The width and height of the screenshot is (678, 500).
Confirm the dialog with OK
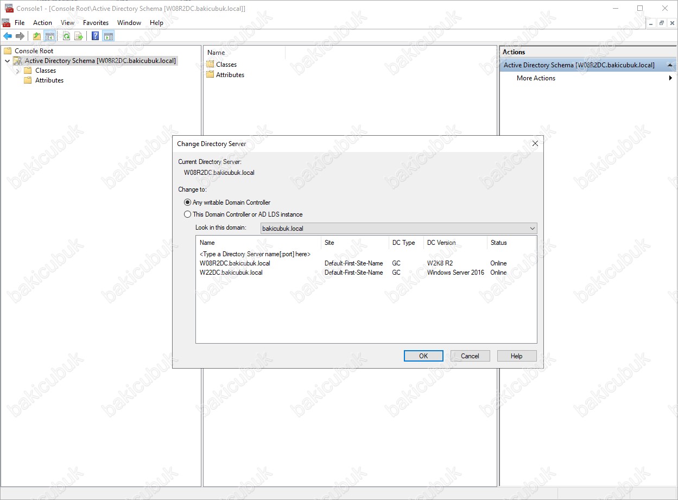pyautogui.click(x=423, y=356)
